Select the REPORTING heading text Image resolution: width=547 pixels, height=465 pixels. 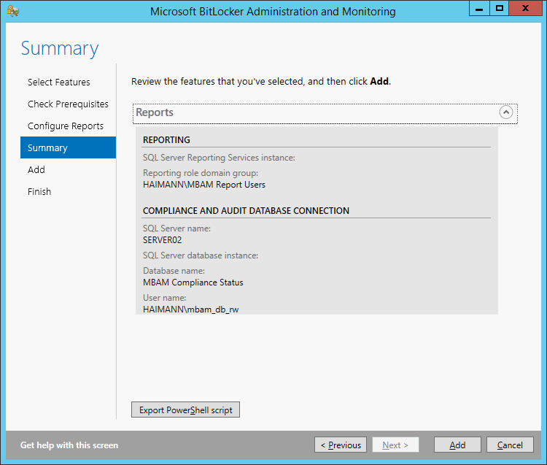[166, 139]
